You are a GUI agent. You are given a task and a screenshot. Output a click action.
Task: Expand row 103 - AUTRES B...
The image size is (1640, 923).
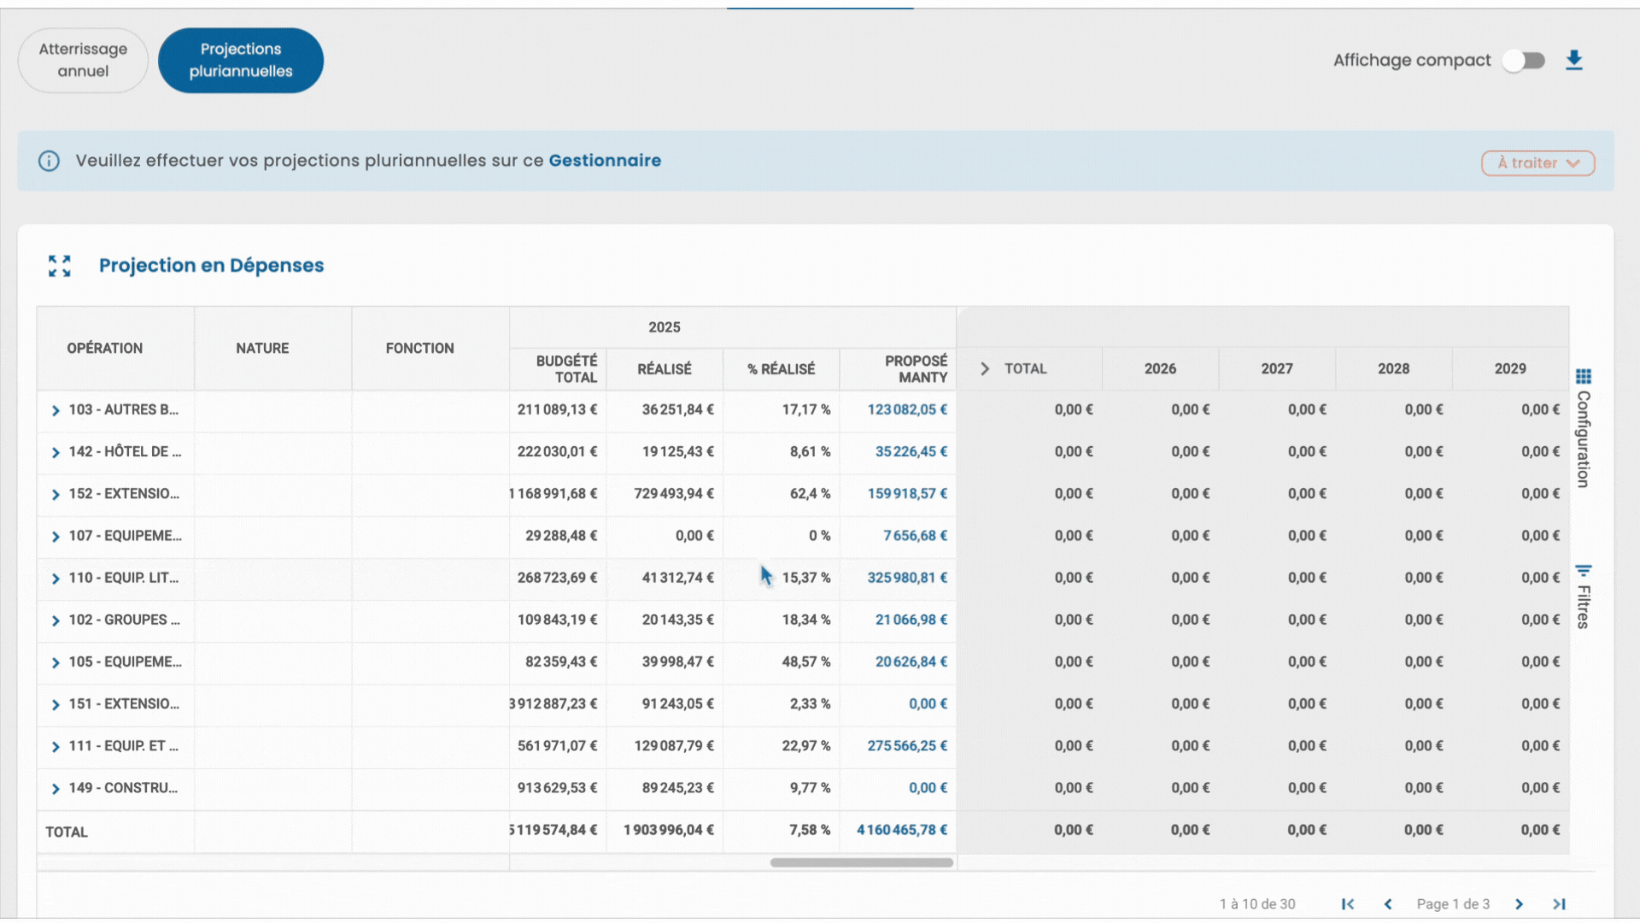pyautogui.click(x=56, y=410)
